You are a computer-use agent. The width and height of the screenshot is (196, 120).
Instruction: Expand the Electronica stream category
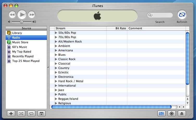click(56, 77)
